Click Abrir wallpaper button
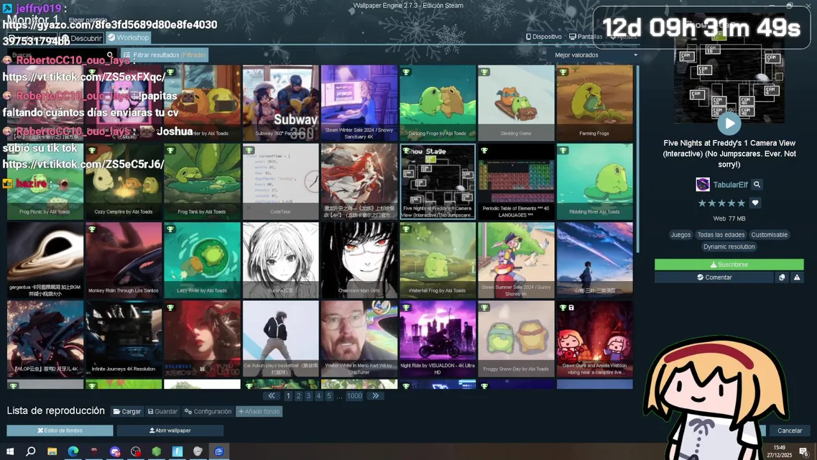The image size is (817, 460). (170, 431)
